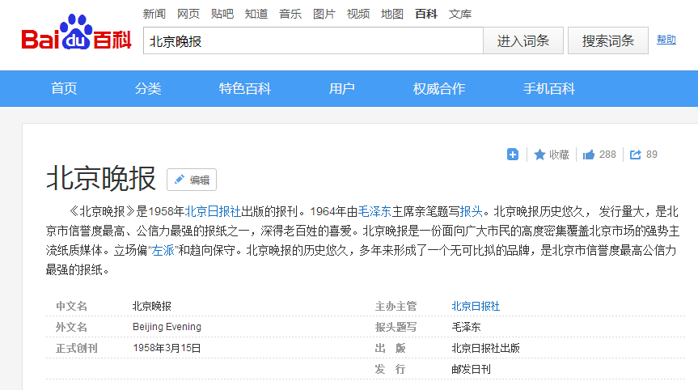Open the 帮助 help link
This screenshot has width=698, height=390.
(666, 40)
